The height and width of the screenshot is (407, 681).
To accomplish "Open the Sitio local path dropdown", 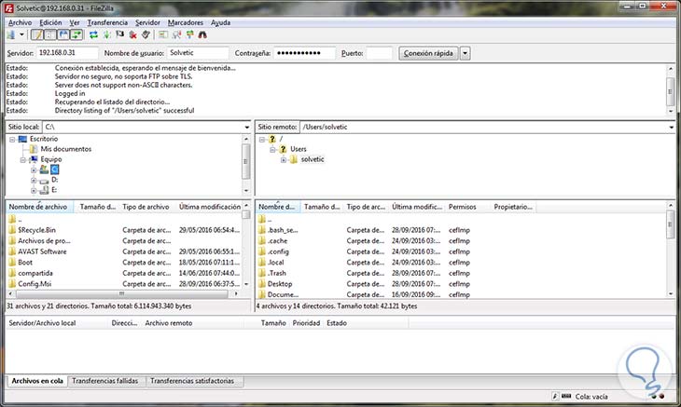I will click(246, 127).
